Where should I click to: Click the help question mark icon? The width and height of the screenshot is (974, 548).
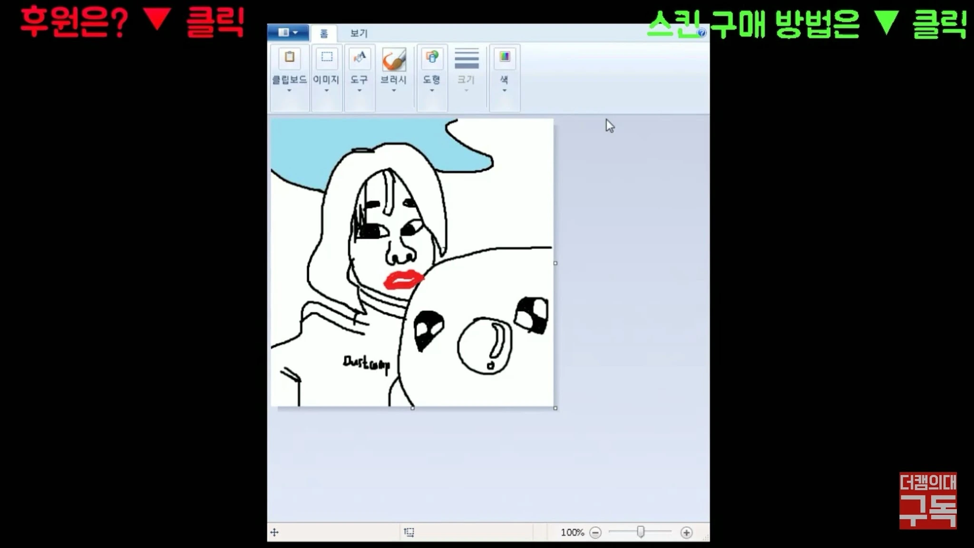pyautogui.click(x=701, y=32)
